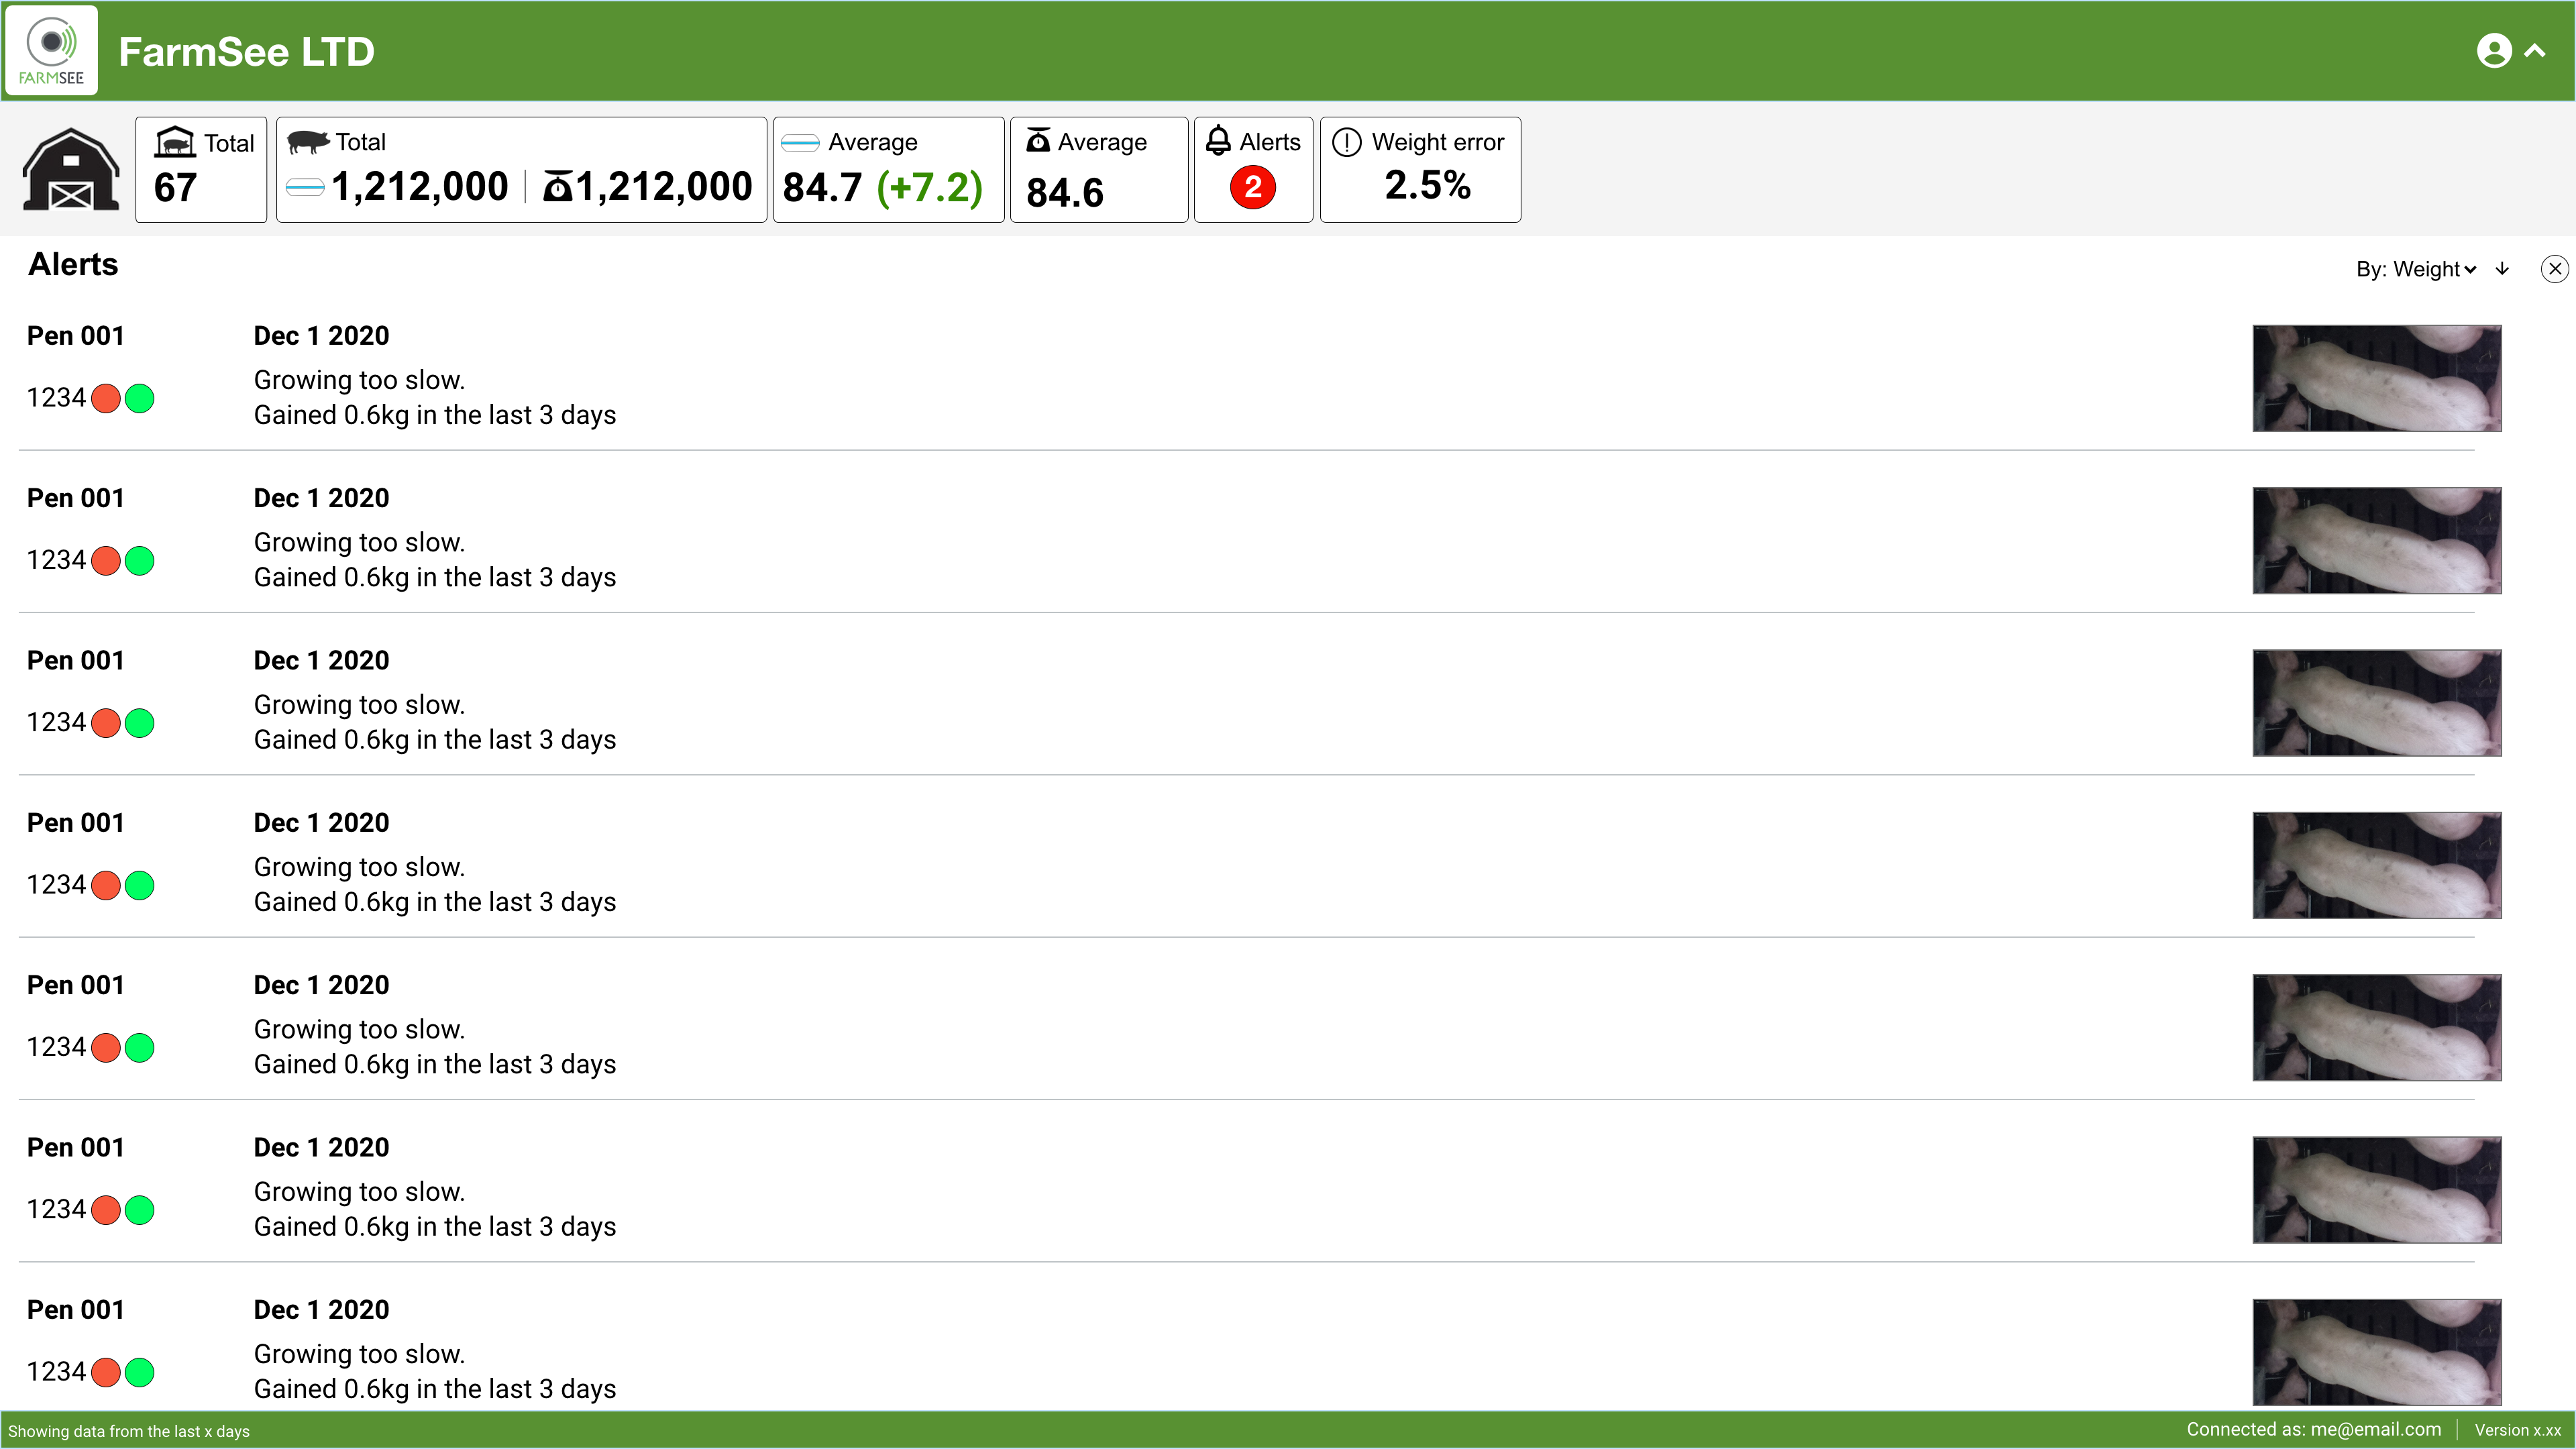Click the pig silhouette icon
Image resolution: width=2576 pixels, height=1449 pixels.
point(308,142)
